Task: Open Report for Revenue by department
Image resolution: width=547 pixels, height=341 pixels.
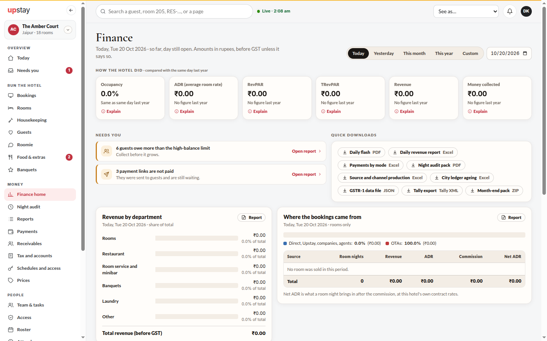Action: click(251, 217)
